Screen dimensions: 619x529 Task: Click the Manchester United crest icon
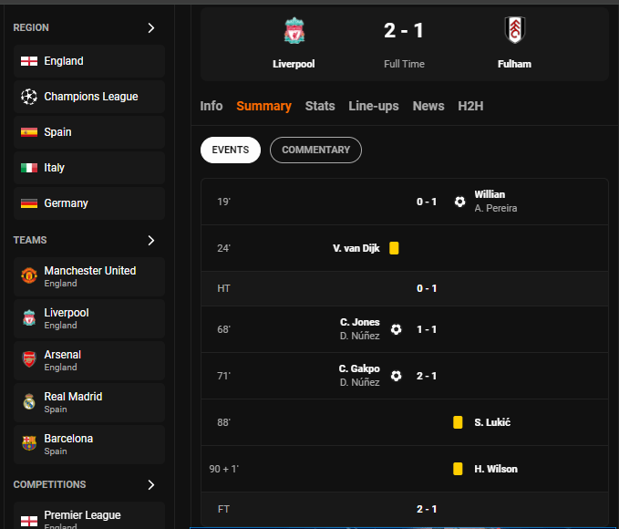pyautogui.click(x=29, y=275)
